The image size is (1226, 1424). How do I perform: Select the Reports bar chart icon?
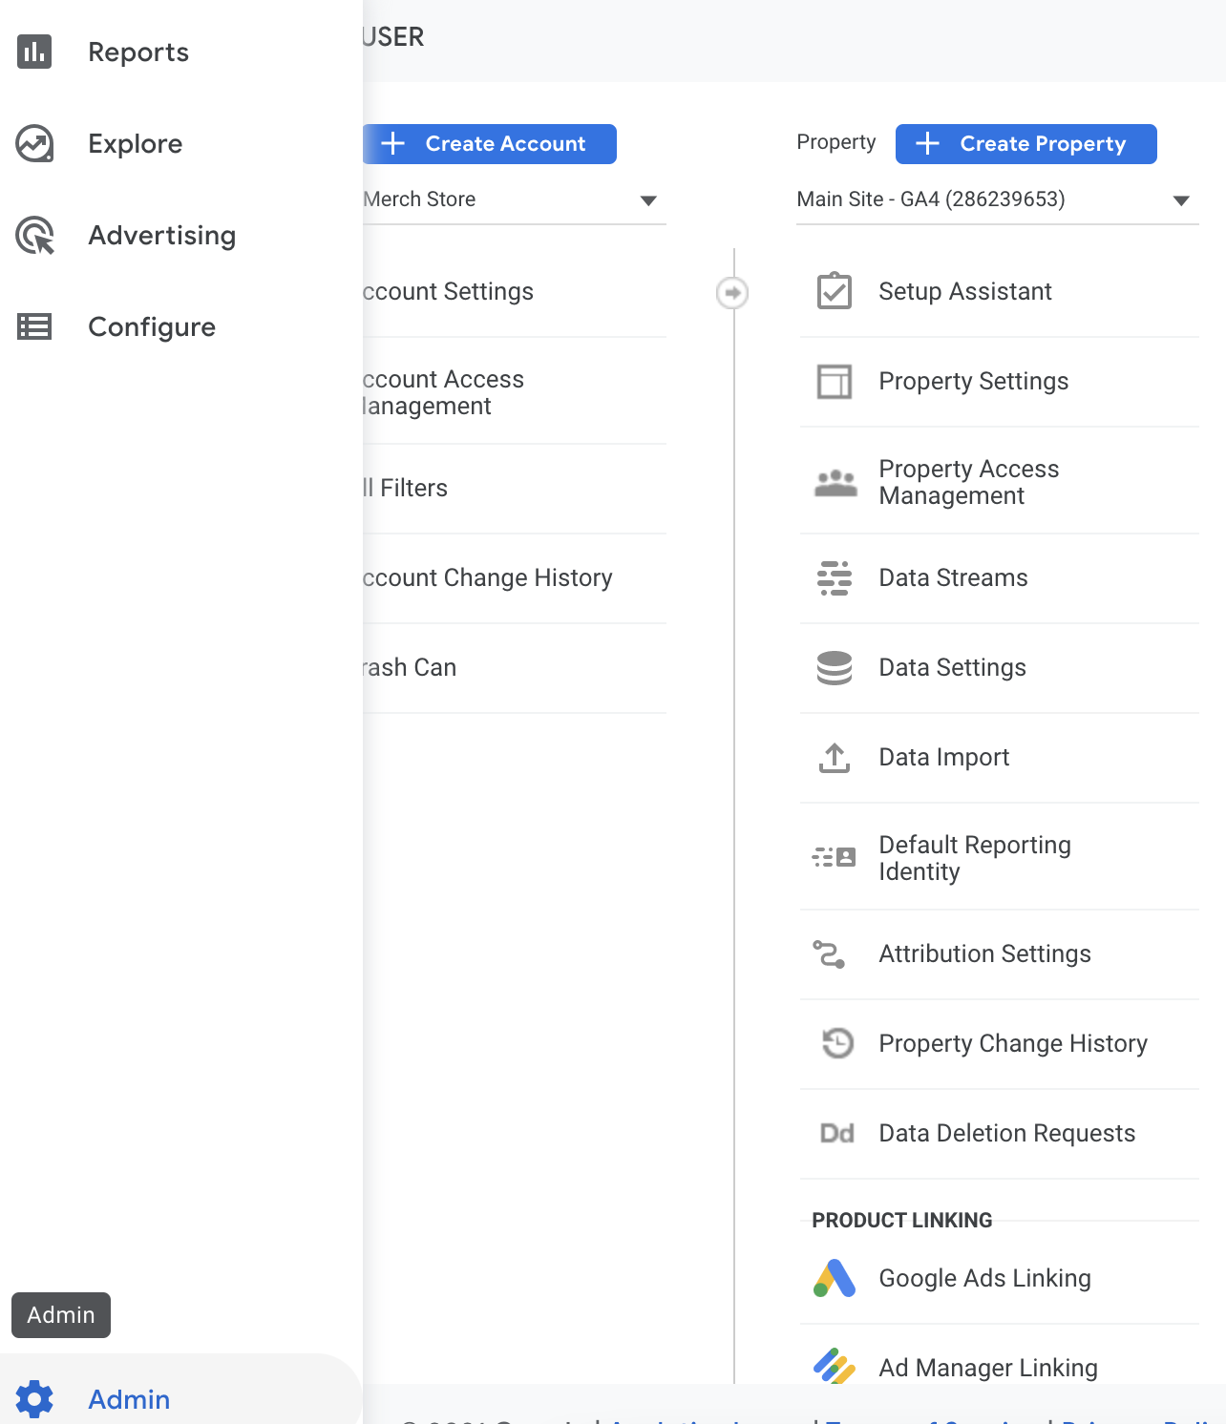(33, 52)
